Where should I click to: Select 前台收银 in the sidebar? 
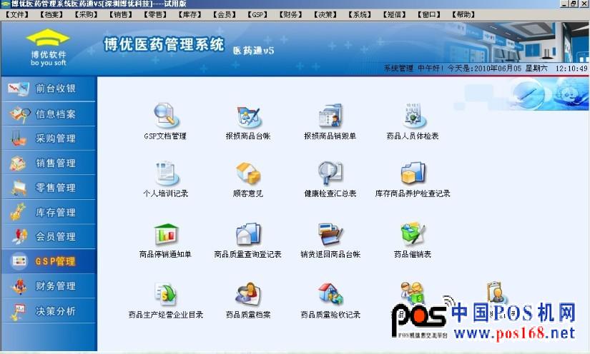(47, 89)
